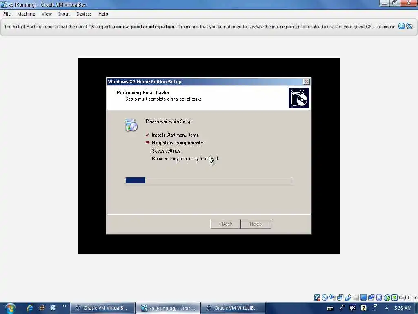Screen dimensions: 418x314
Task: Click the pen tool tray icon
Action: 341,308
